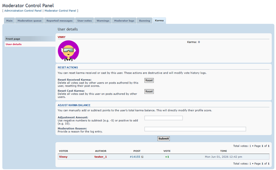Click the 'Karma: 0' value

coord(194,42)
